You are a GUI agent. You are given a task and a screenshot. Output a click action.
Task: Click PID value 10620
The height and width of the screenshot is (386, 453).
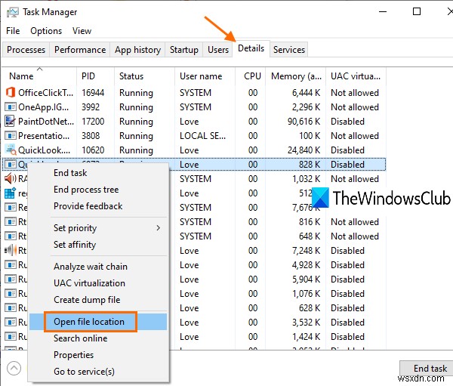coord(93,150)
